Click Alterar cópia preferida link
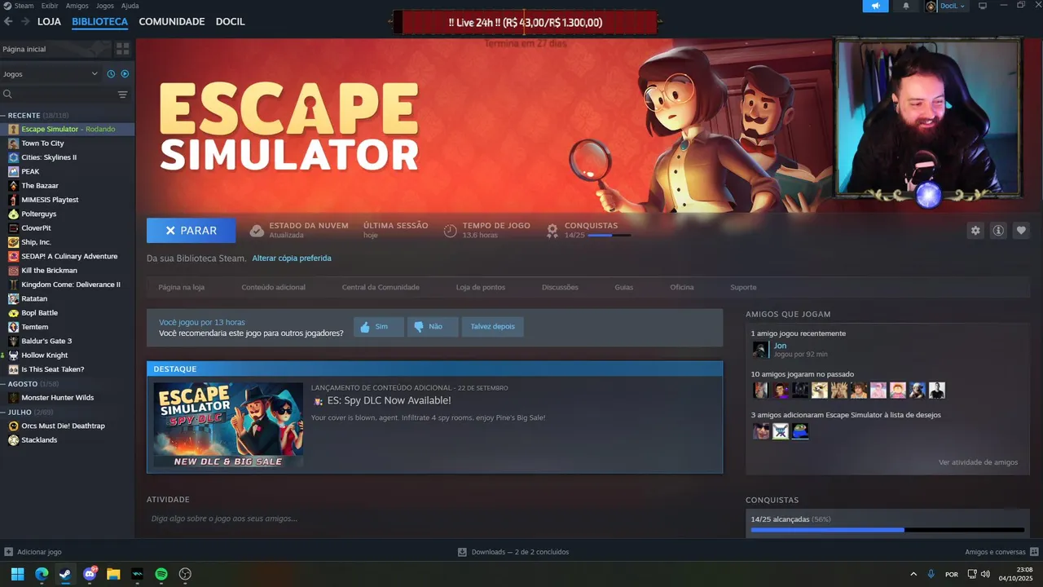 (292, 258)
